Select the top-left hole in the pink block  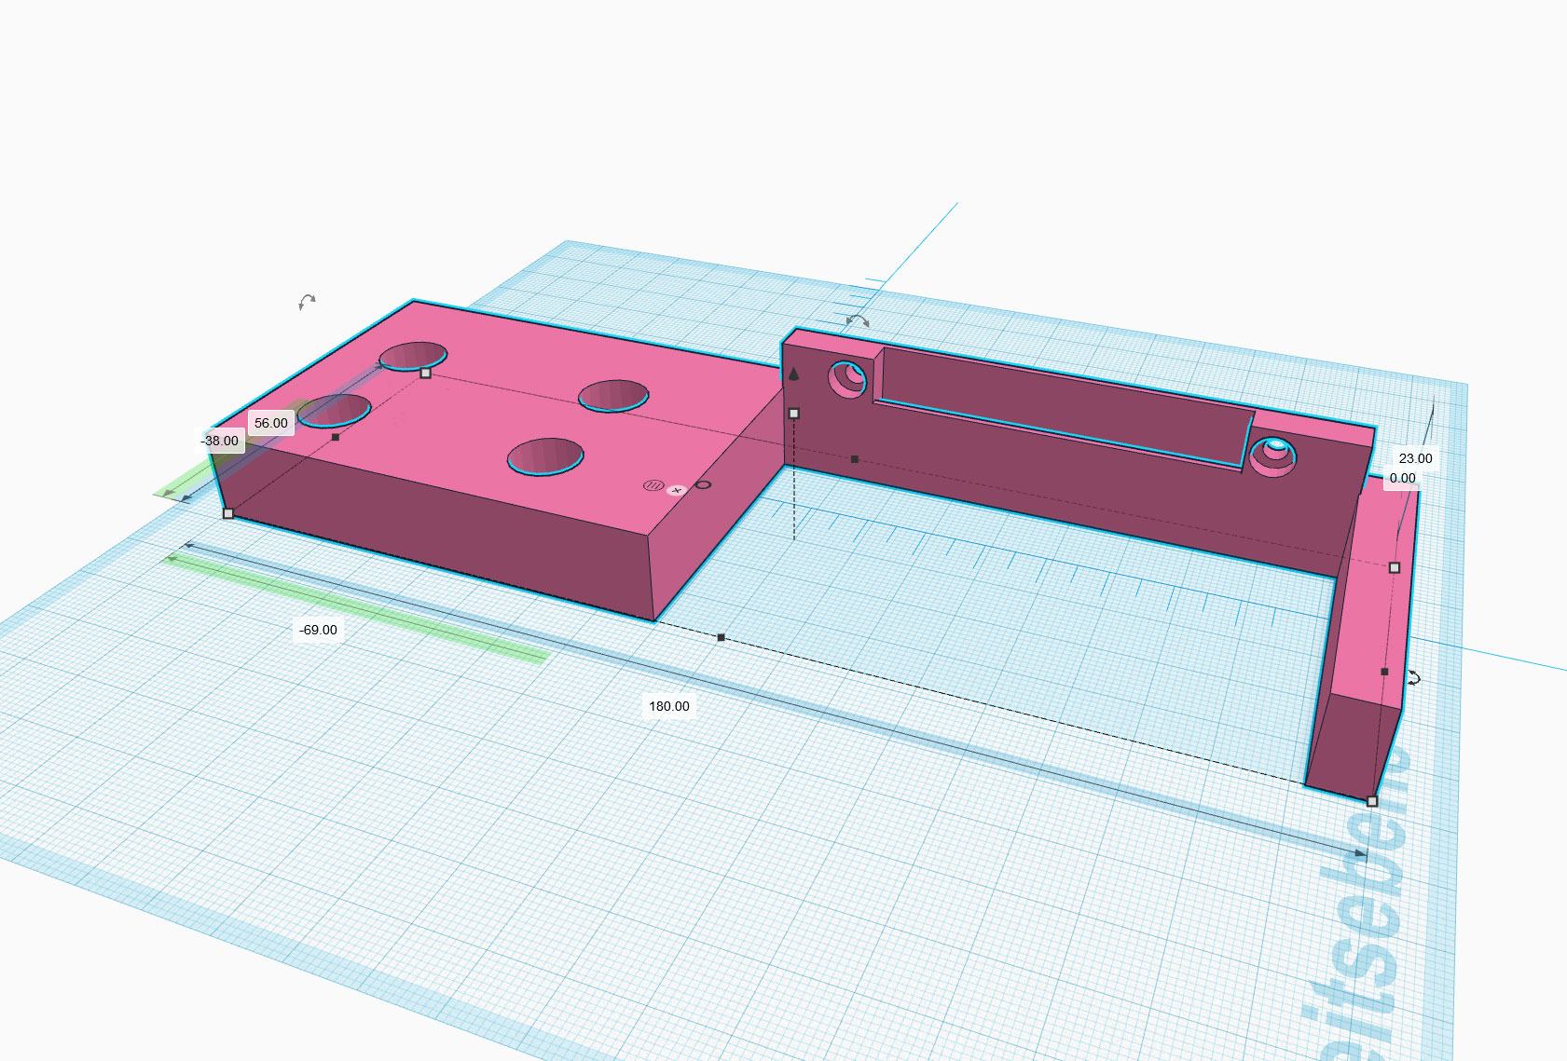tap(413, 356)
